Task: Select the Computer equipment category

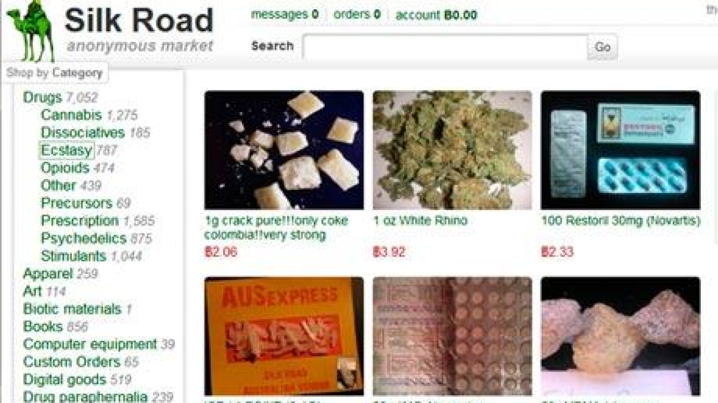Action: (90, 344)
